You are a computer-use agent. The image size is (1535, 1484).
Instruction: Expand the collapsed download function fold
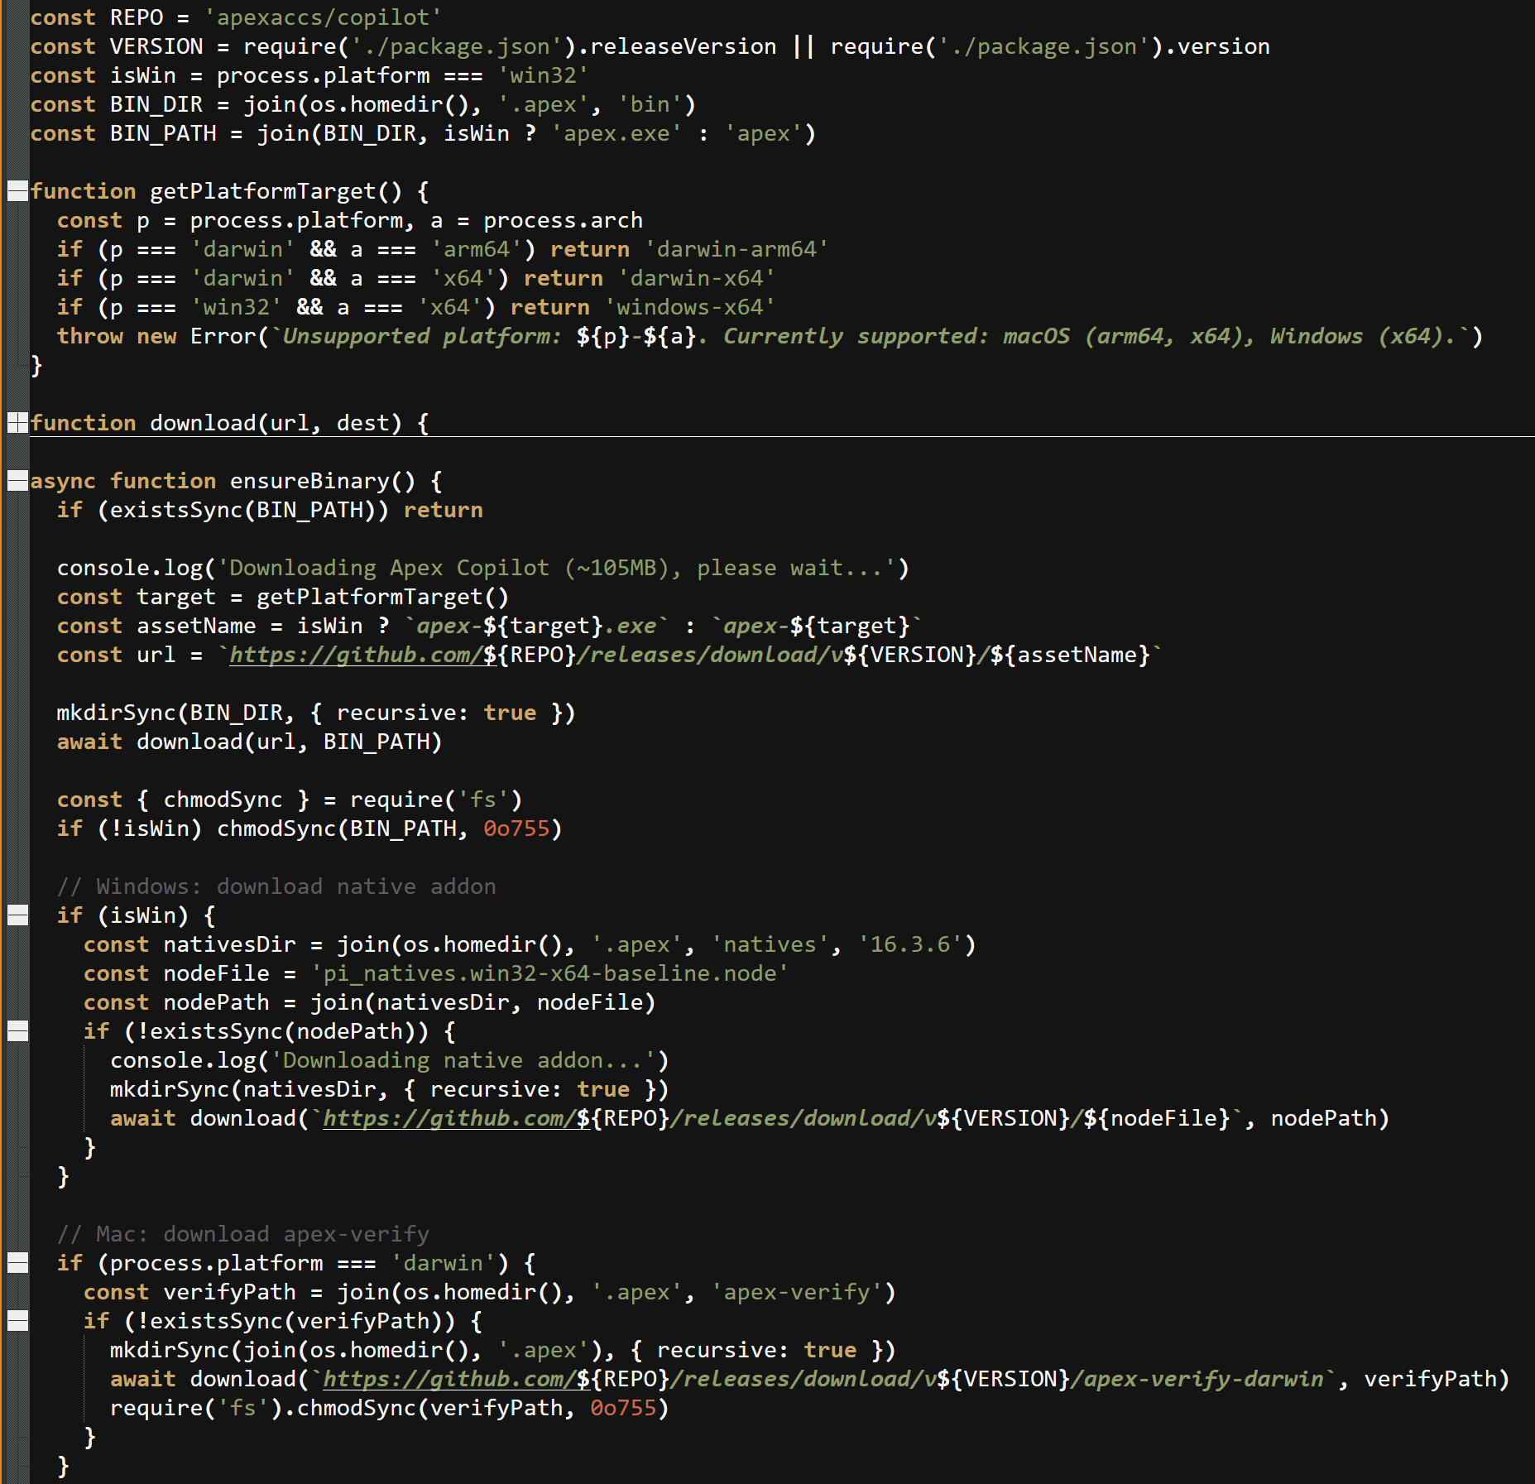click(17, 423)
